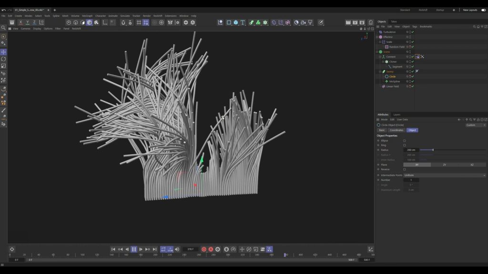Click the Text spline T icon
The width and height of the screenshot is (488, 274).
tap(243, 22)
